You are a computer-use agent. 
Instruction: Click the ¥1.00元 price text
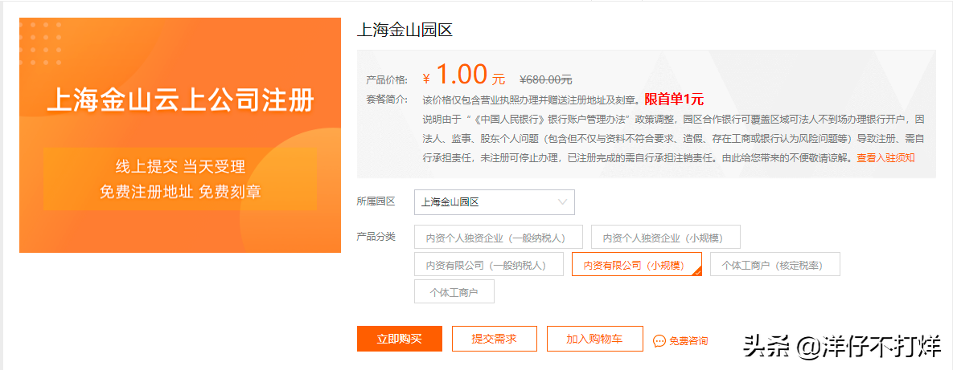tap(464, 75)
